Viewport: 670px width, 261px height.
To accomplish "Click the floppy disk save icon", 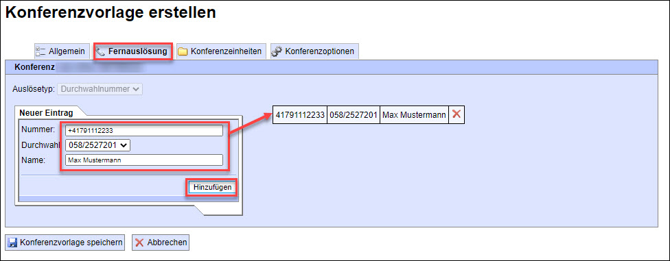I will coord(12,243).
